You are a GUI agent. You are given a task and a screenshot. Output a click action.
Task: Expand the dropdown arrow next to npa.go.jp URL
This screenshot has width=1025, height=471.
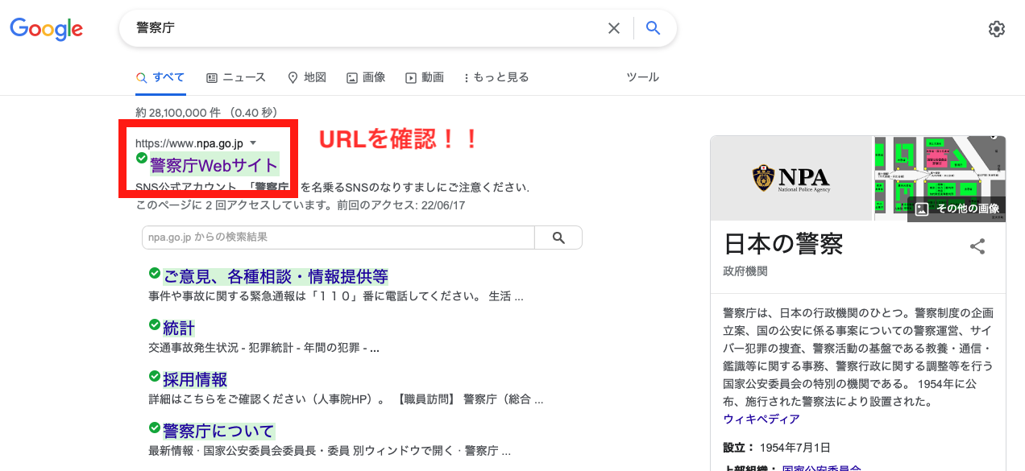point(253,143)
